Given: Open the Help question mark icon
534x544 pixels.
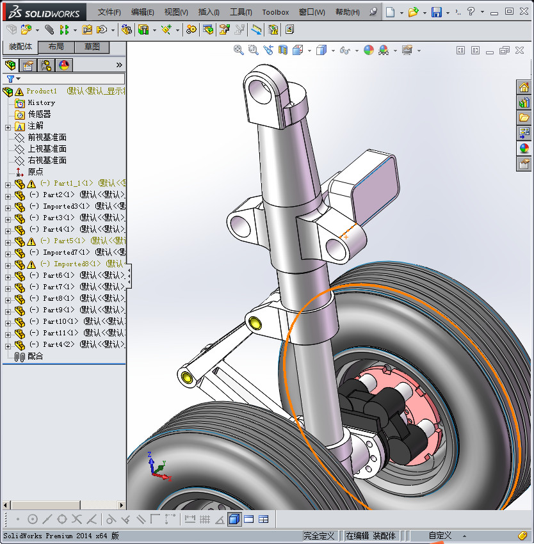Looking at the screenshot, I should click(x=471, y=12).
